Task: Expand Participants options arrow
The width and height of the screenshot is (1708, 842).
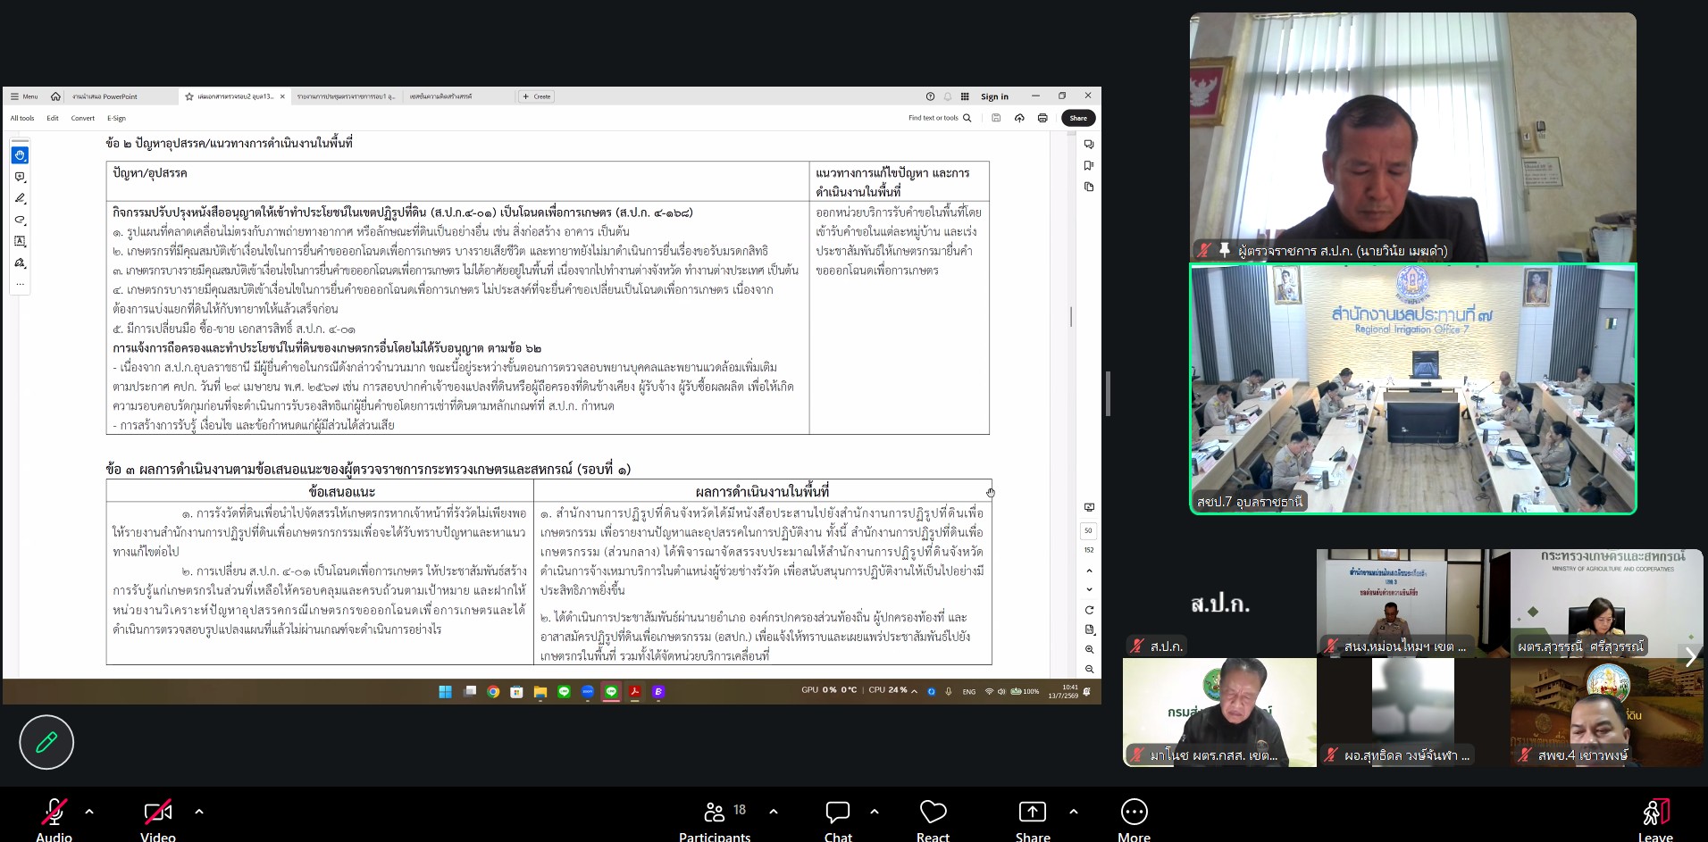Action: [x=774, y=812]
